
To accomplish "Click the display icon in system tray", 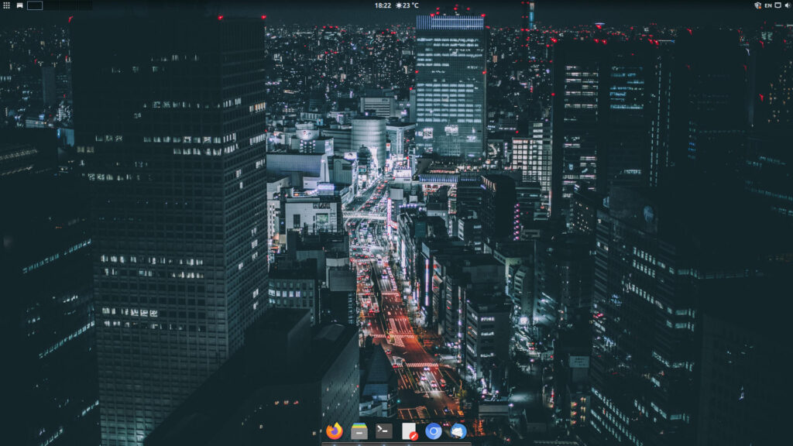I will 778,5.
